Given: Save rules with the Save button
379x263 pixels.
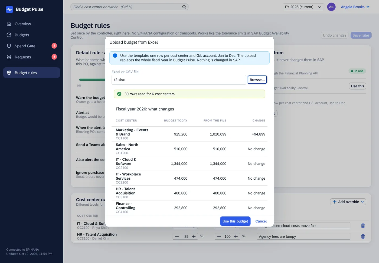Looking at the screenshot, I should pyautogui.click(x=361, y=35).
